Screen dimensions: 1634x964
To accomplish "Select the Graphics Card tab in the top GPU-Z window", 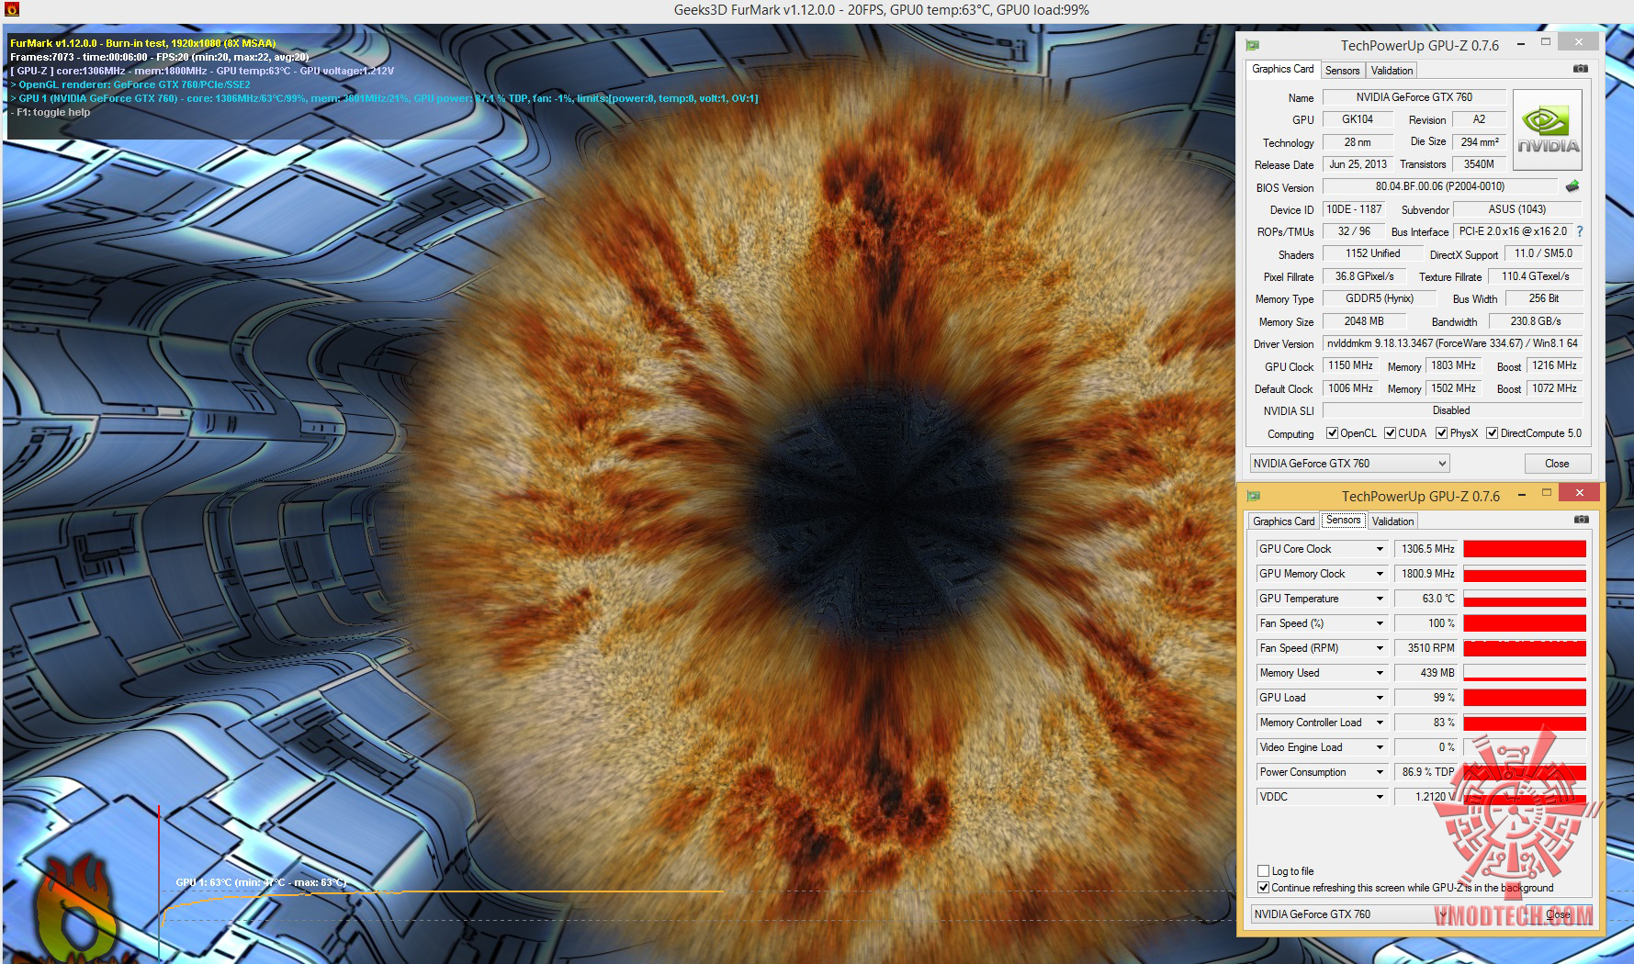I will click(1282, 69).
